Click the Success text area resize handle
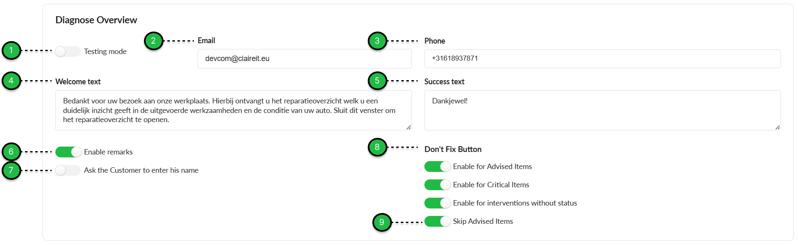This screenshot has width=798, height=245. click(x=778, y=127)
